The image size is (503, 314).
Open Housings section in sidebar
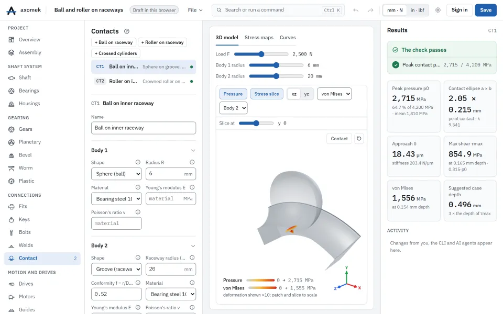tap(42, 104)
